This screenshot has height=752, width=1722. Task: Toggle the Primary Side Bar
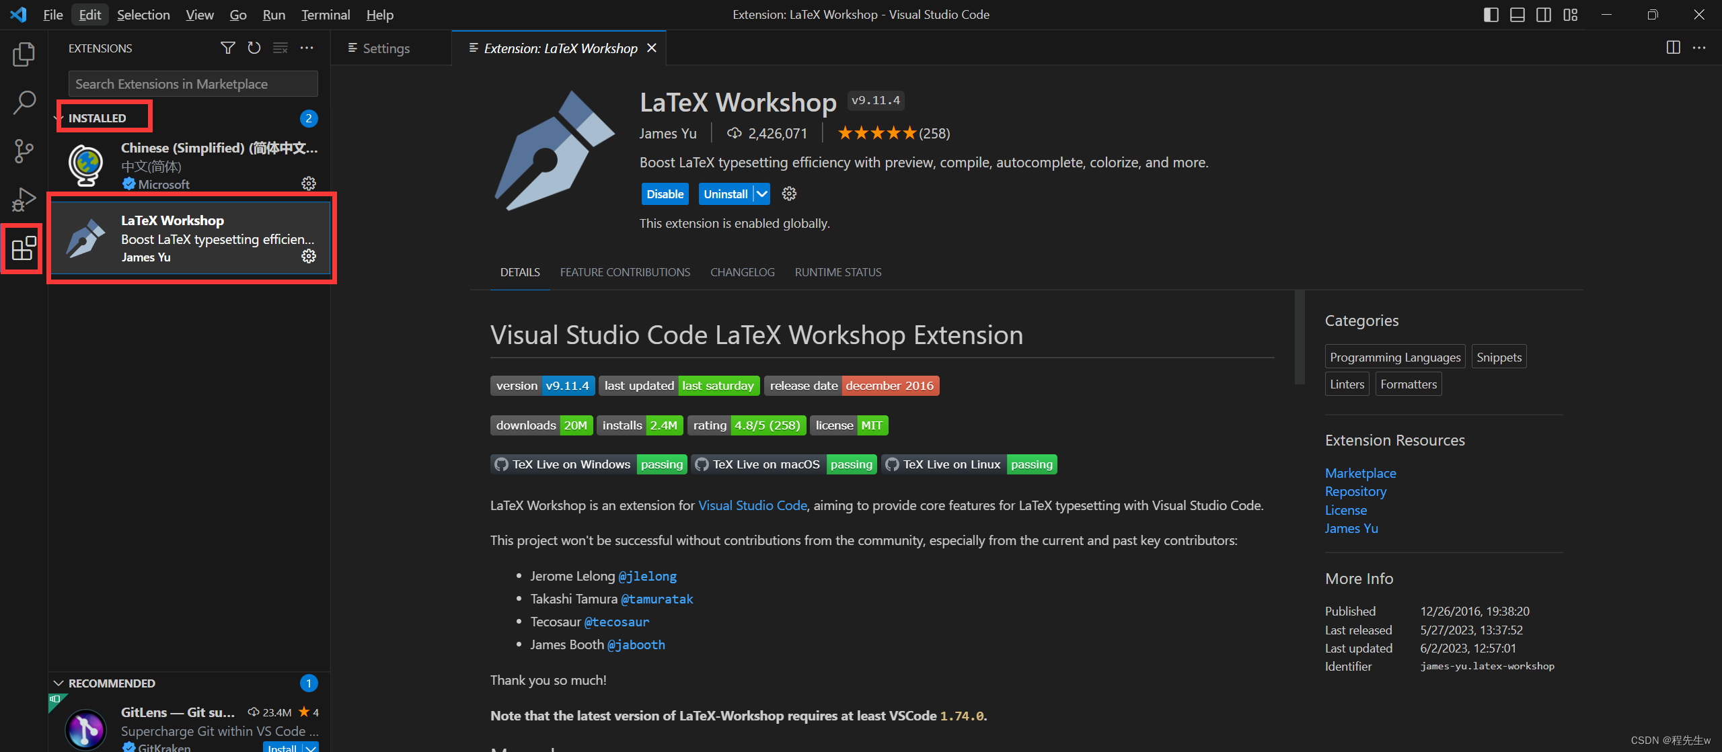coord(1491,14)
